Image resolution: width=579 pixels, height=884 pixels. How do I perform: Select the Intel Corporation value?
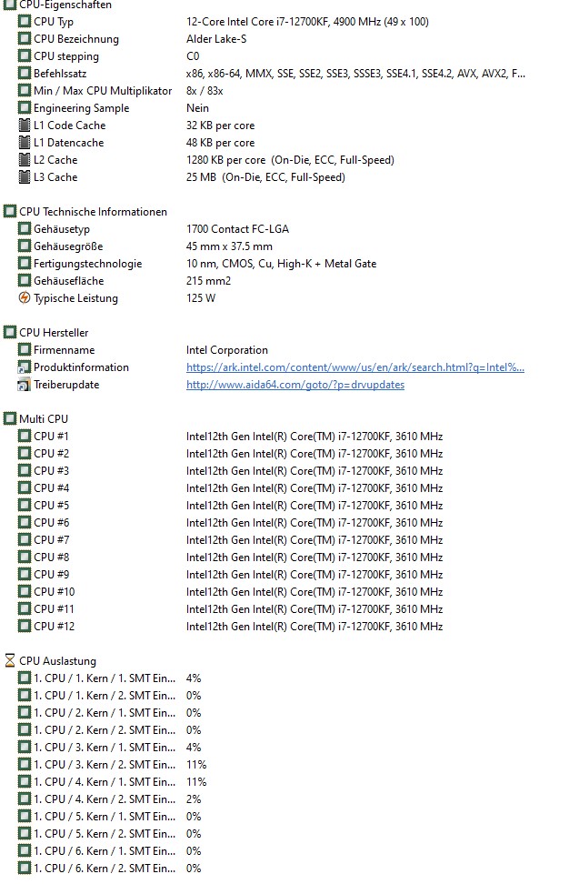227,350
